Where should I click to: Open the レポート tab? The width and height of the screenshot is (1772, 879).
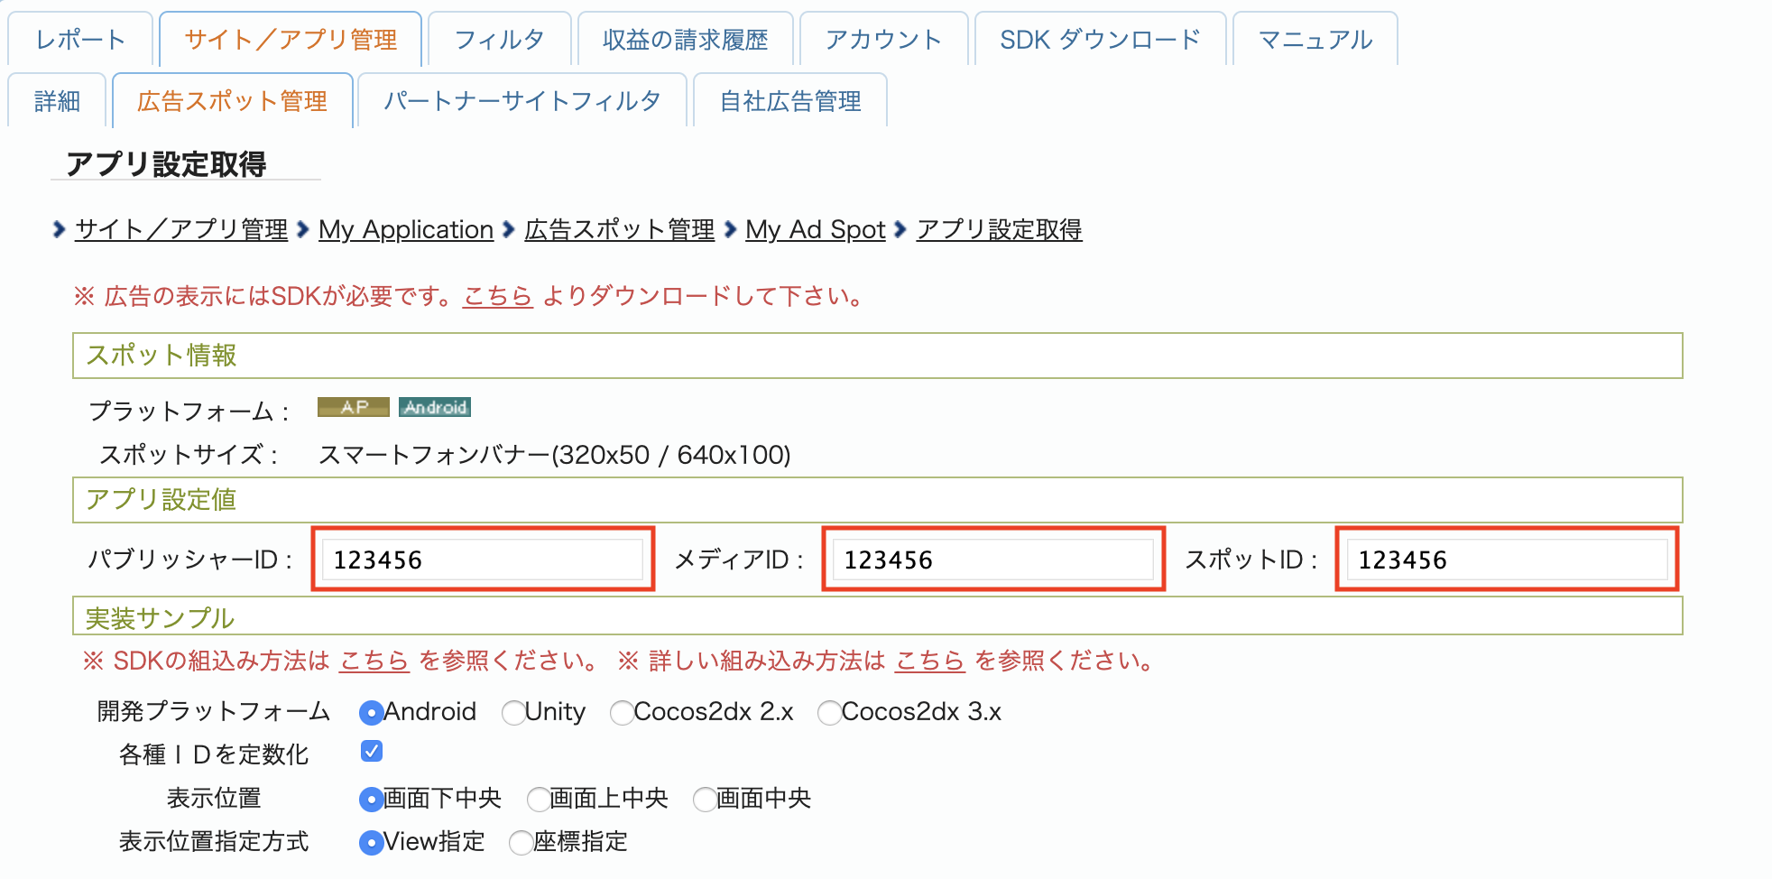[x=80, y=40]
